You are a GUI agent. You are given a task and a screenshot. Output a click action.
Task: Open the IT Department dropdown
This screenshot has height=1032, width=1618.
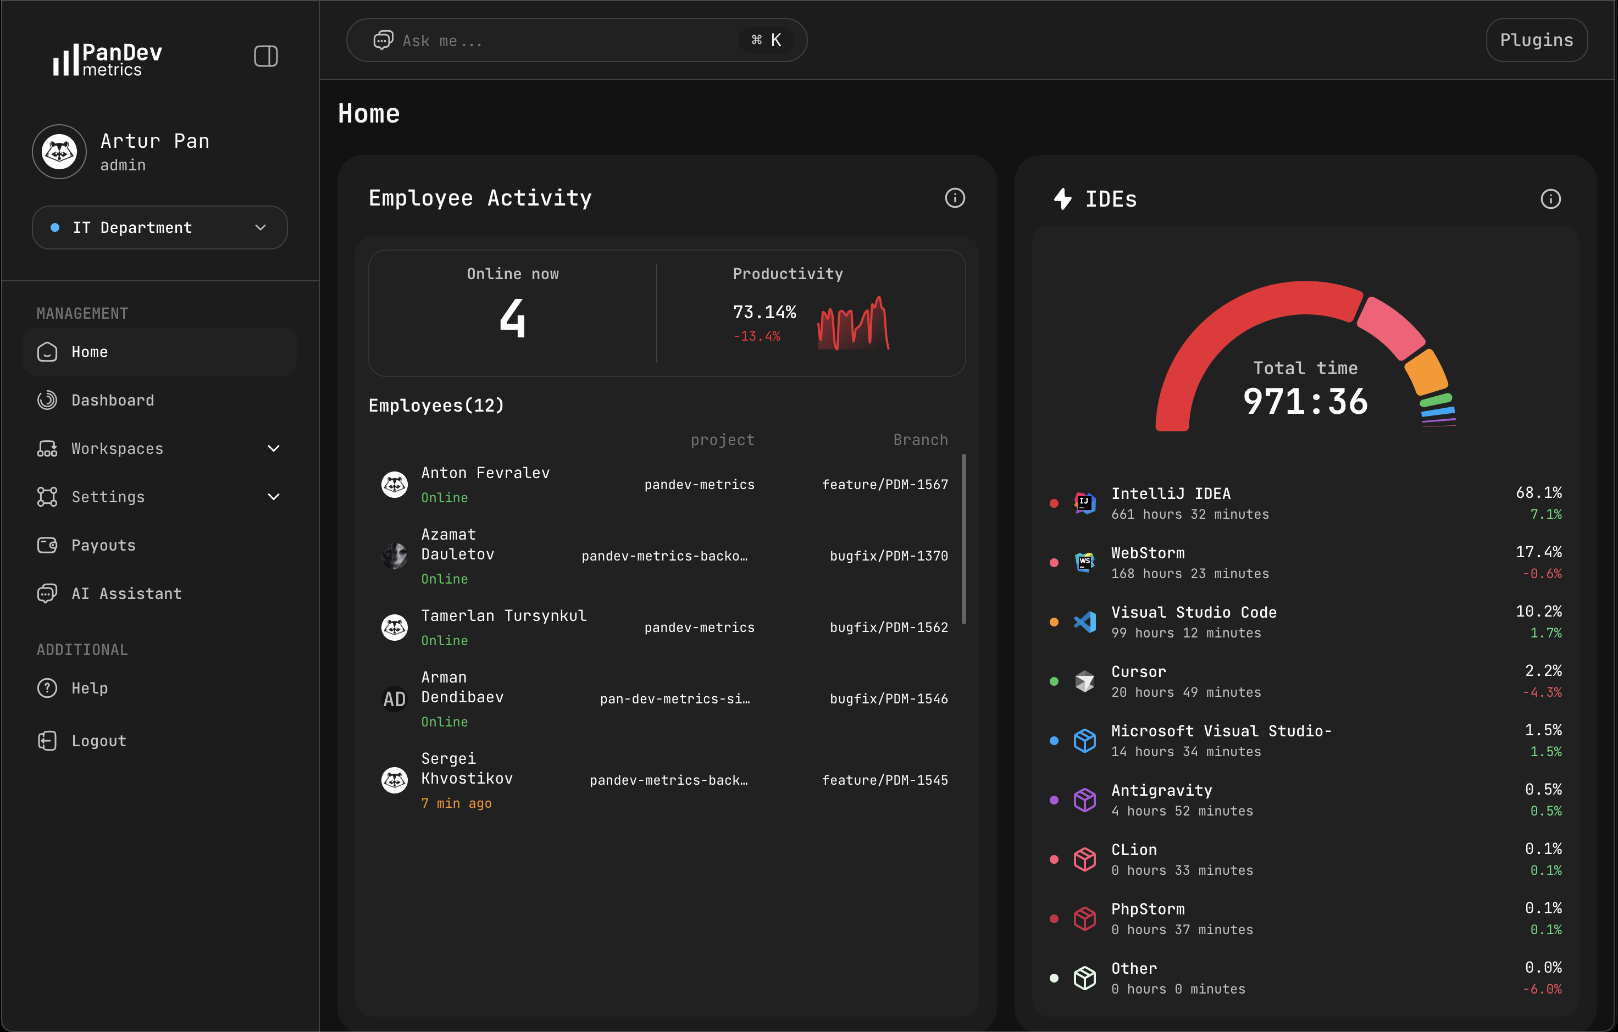tap(159, 228)
